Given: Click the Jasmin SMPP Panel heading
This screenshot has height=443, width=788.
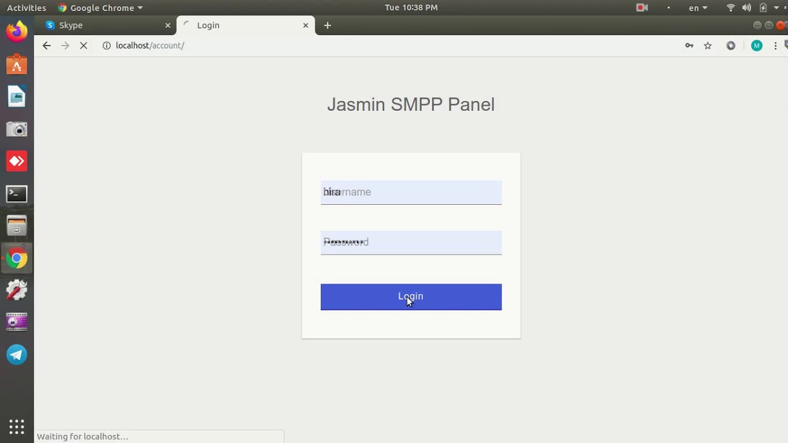Looking at the screenshot, I should point(411,105).
